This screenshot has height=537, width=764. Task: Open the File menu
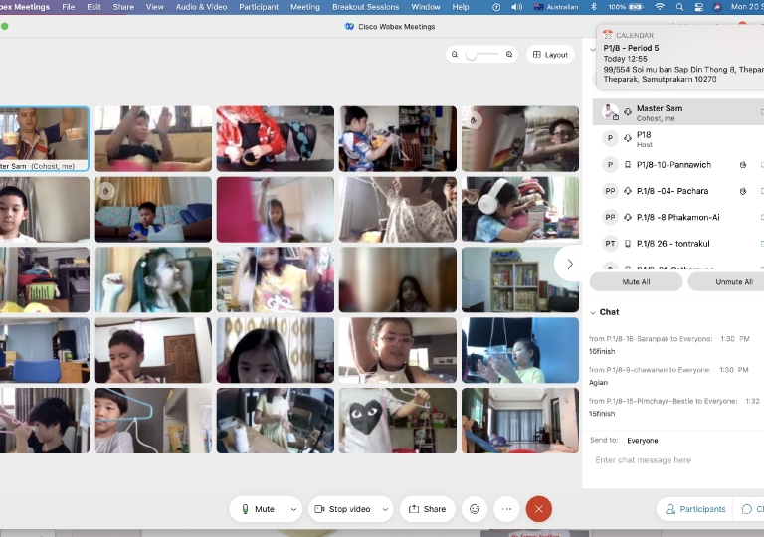point(69,7)
